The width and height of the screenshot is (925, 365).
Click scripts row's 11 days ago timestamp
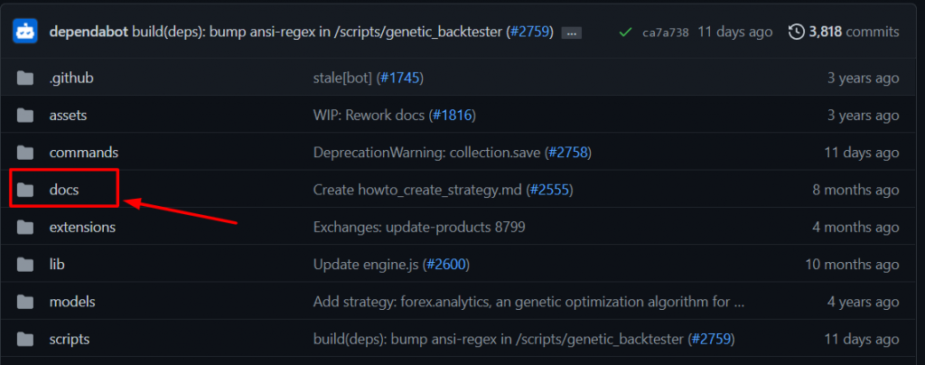coord(862,340)
